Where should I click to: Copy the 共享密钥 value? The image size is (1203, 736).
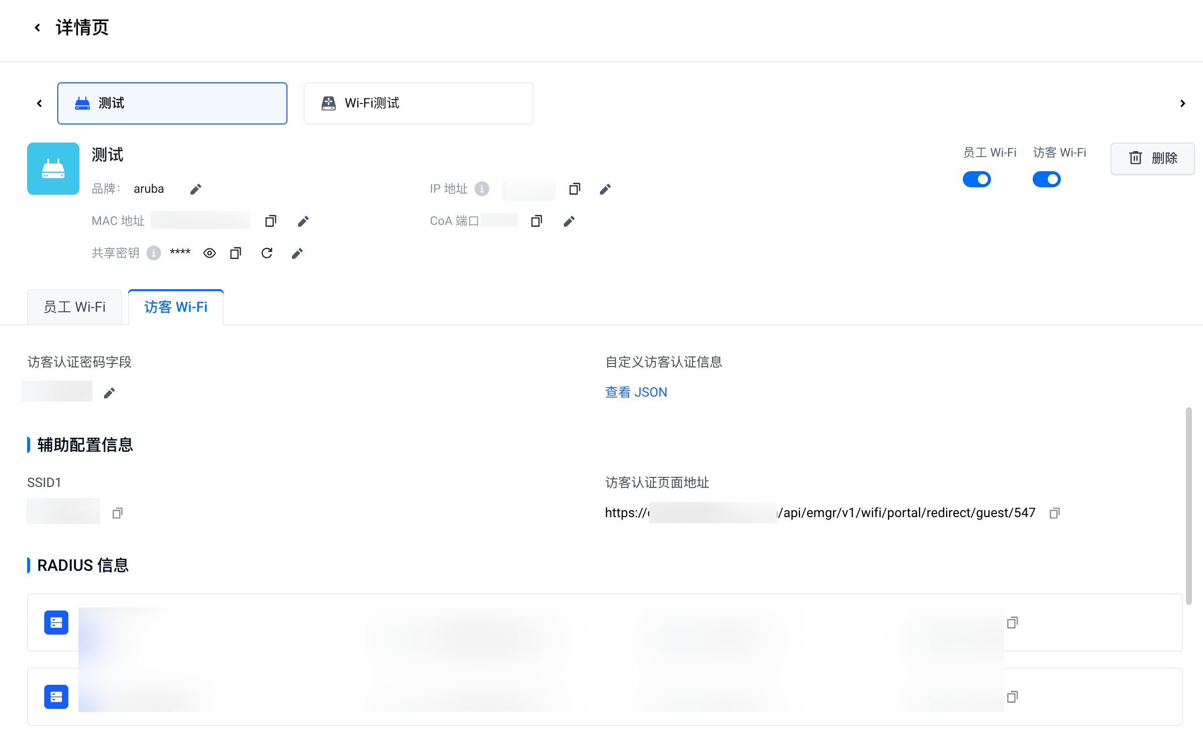coord(236,254)
